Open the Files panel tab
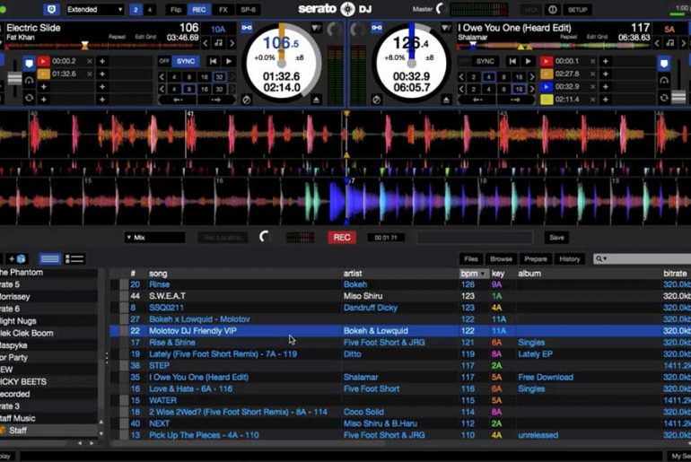The width and height of the screenshot is (691, 462). (471, 259)
